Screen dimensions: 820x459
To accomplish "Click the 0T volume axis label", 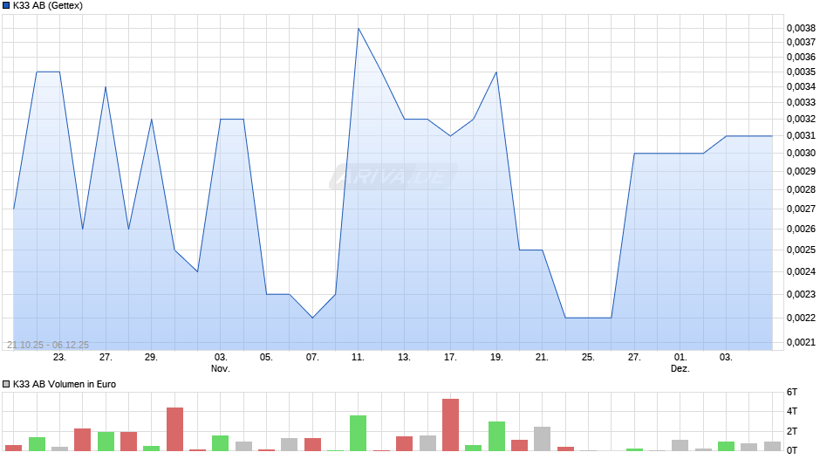I will point(792,450).
